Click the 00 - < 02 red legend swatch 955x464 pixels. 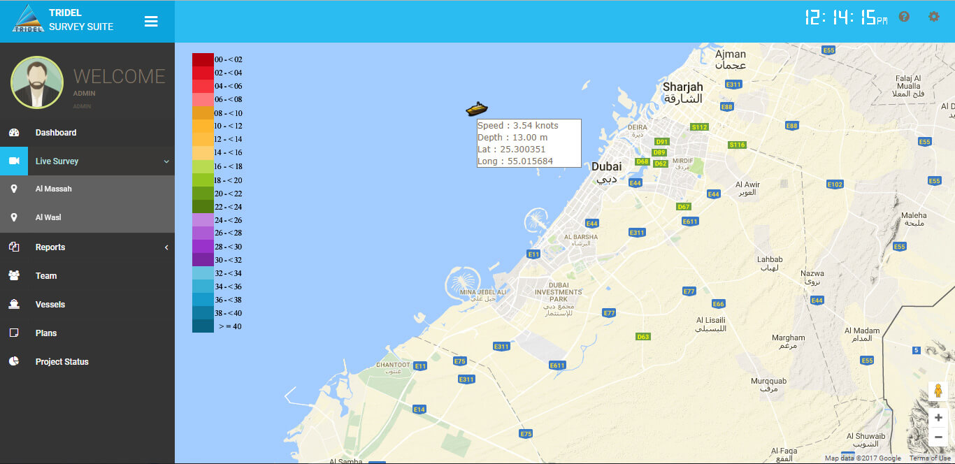point(203,59)
